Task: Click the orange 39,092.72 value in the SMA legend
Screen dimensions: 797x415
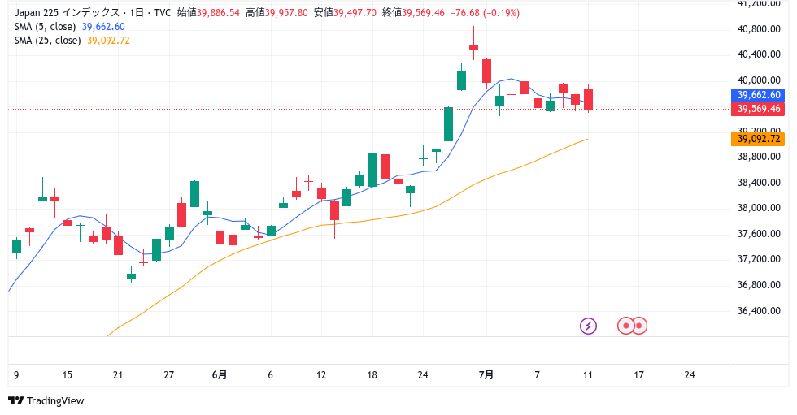Action: coord(108,40)
